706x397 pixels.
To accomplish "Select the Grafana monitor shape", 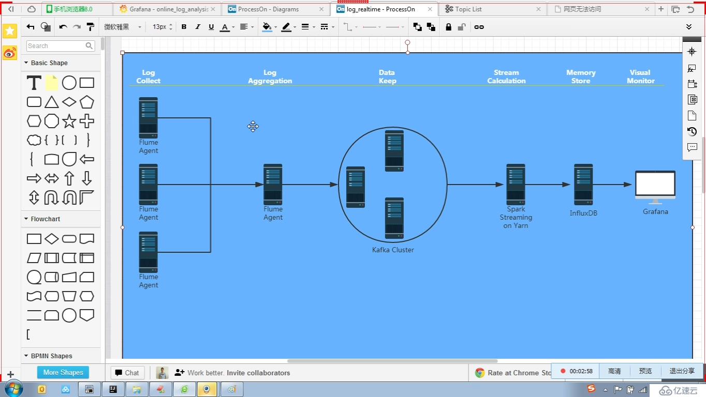I will point(655,187).
